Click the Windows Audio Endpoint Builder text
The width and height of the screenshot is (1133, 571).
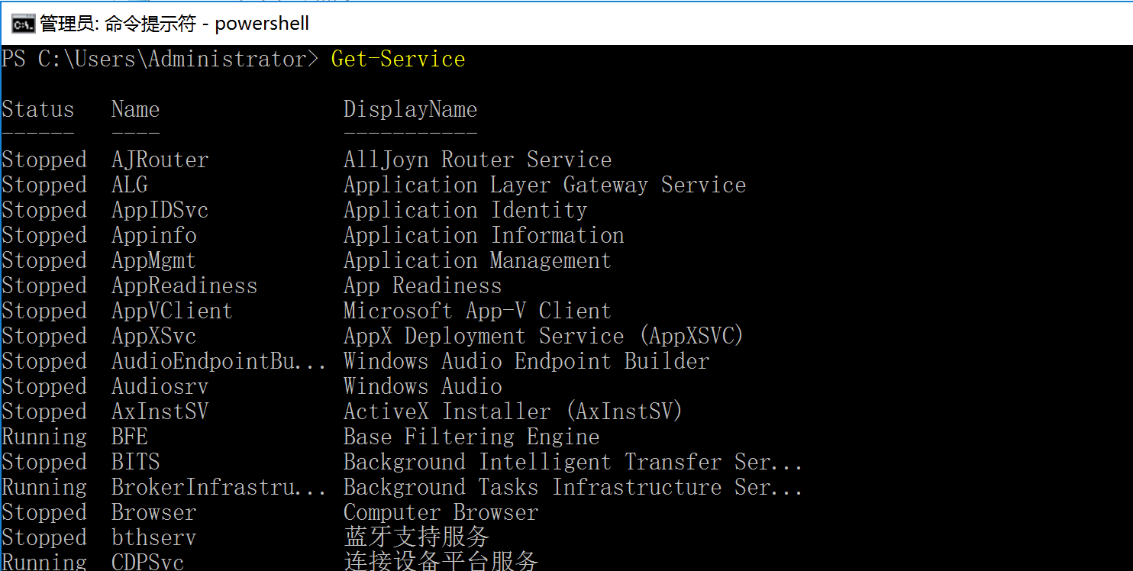coord(526,362)
